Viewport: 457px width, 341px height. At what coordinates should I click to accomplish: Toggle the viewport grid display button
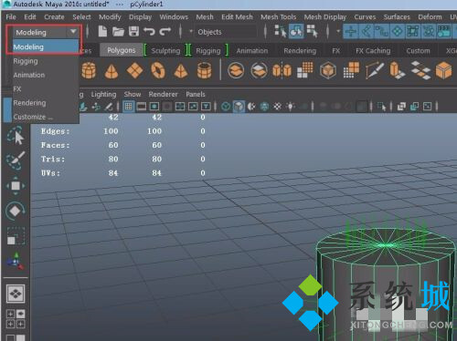coord(129,106)
